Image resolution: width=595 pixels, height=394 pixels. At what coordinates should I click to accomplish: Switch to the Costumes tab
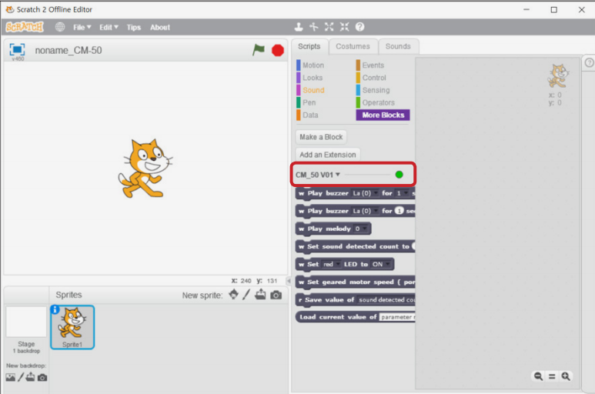[353, 47]
